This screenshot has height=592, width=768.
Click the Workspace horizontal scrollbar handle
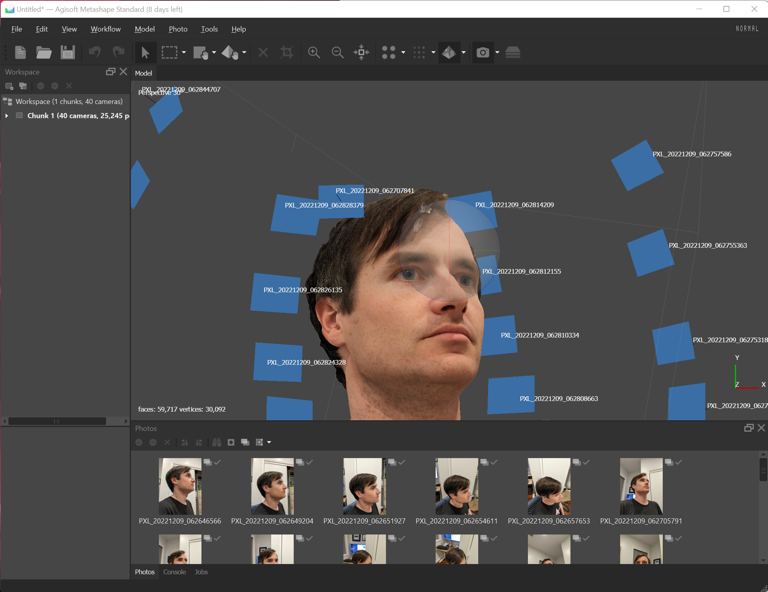57,421
